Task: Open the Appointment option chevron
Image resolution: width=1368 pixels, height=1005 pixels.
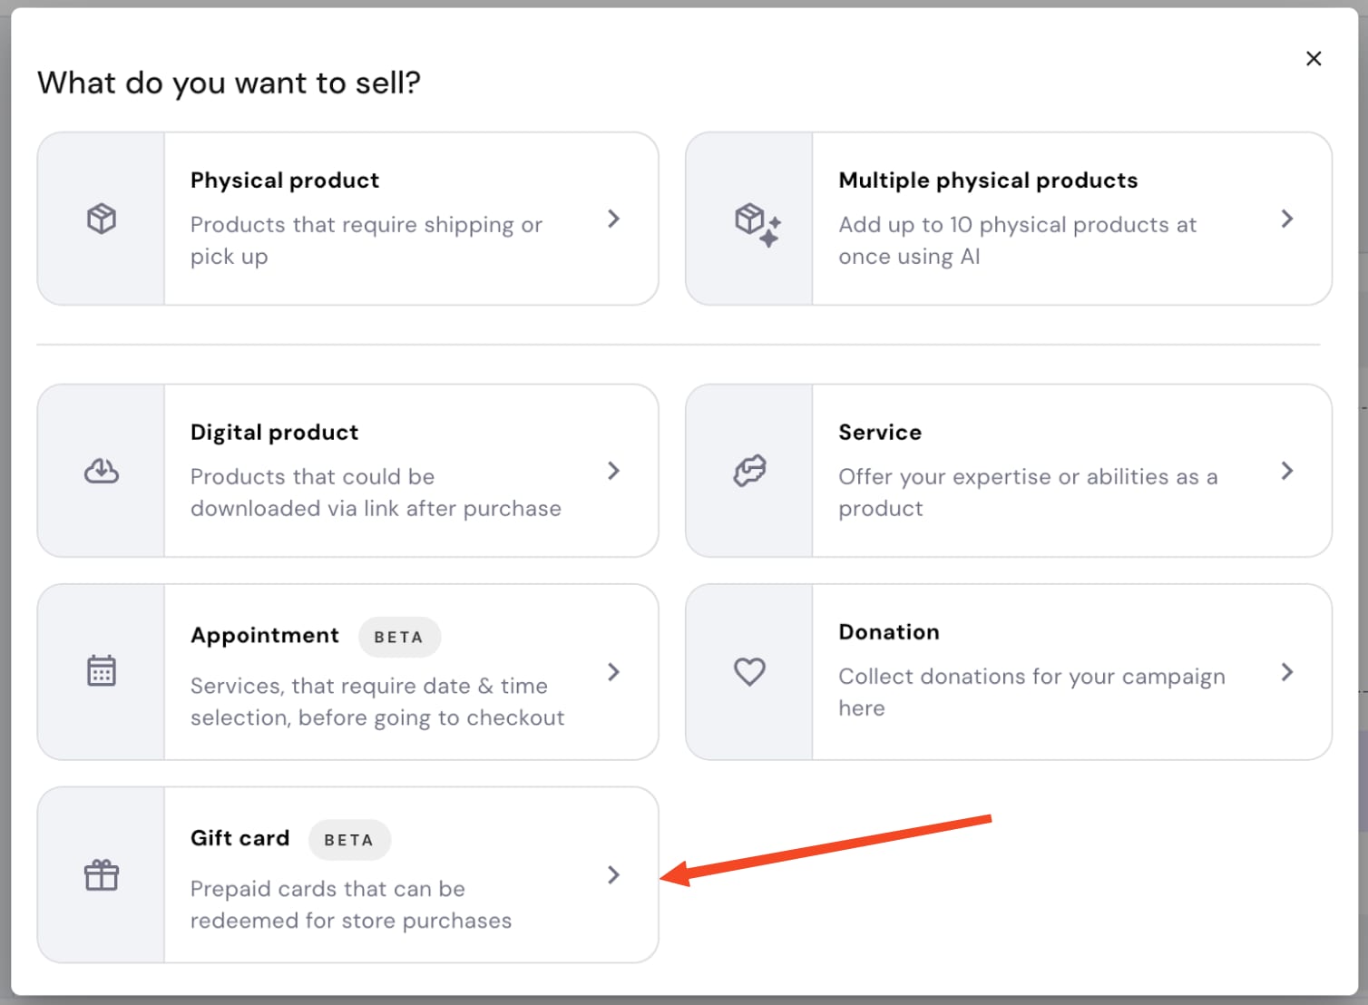Action: pos(614,672)
